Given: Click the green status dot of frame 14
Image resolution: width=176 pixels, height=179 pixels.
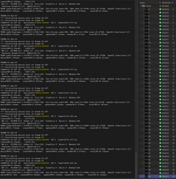Looking at the screenshot, I should [160, 56].
